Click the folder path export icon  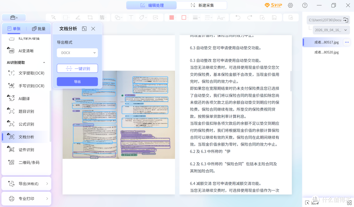coord(346,20)
